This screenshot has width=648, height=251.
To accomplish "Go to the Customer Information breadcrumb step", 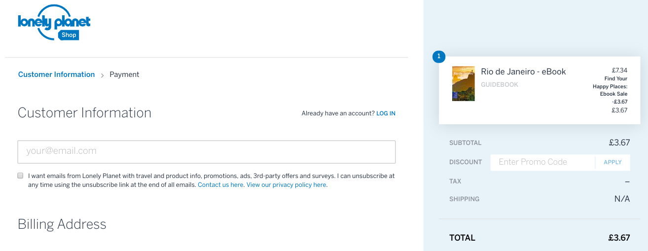I will coord(56,74).
